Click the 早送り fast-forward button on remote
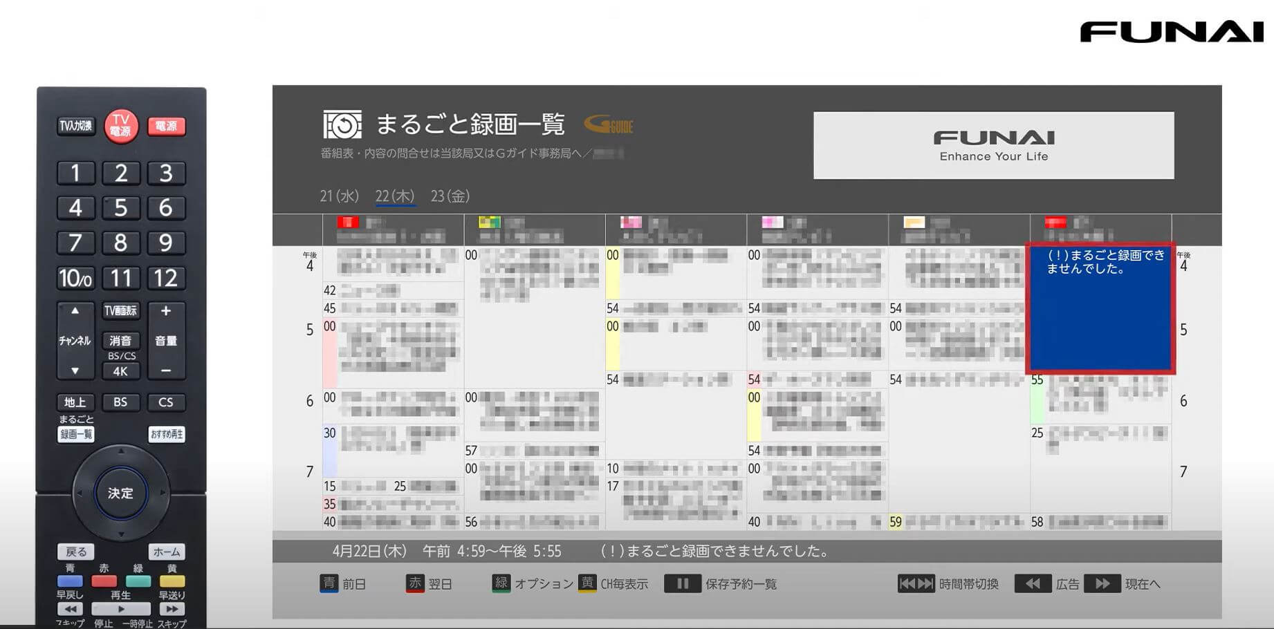Viewport: 1274px width, 629px height. tap(172, 609)
